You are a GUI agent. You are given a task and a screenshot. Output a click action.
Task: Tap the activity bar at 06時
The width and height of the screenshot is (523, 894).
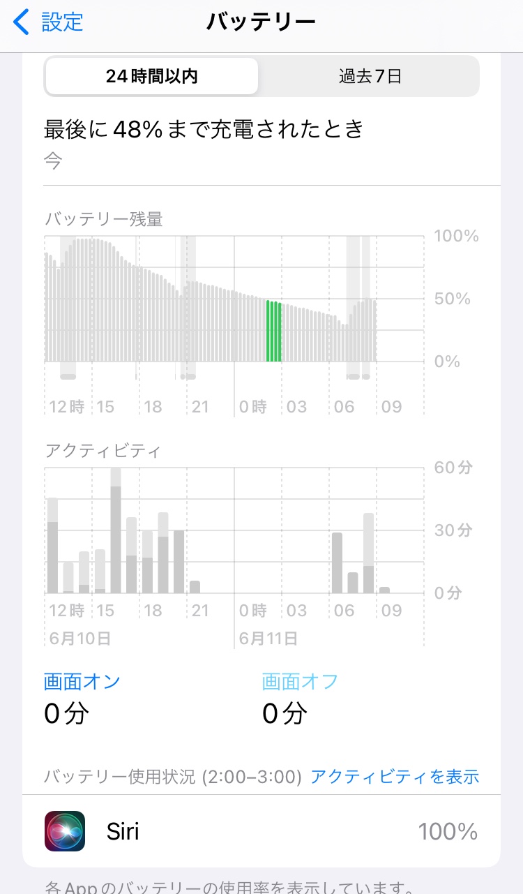[x=338, y=563]
